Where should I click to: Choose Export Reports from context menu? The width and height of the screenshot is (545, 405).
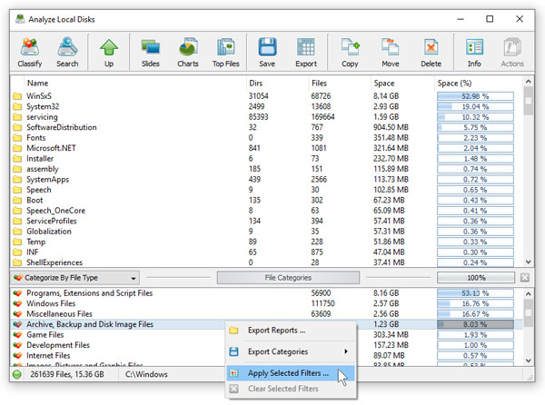[292, 331]
